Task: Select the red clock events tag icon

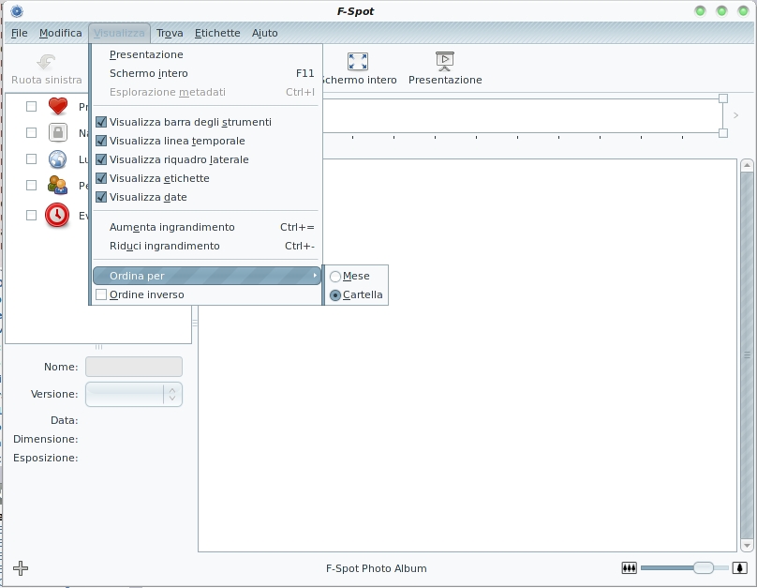Action: click(57, 215)
